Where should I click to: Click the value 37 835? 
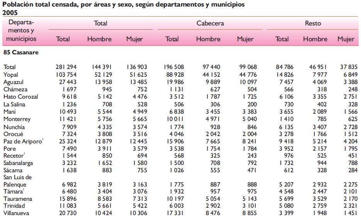(349, 67)
